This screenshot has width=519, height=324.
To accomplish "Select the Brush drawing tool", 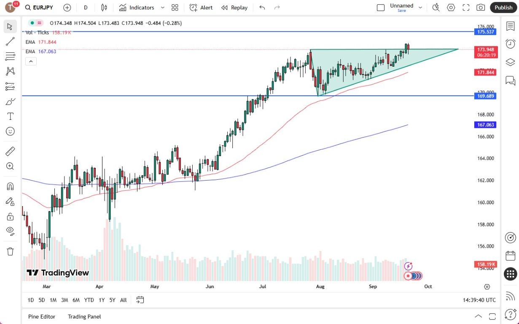I will click(x=10, y=101).
